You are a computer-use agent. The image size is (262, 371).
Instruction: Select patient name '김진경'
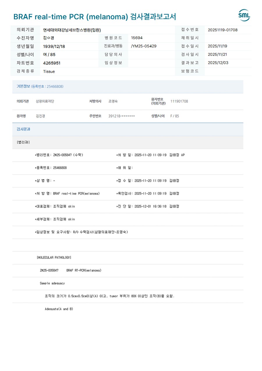(40, 116)
